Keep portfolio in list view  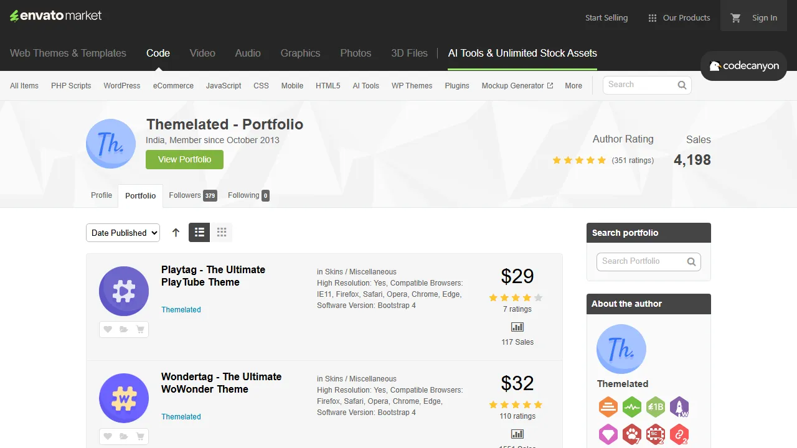point(199,232)
